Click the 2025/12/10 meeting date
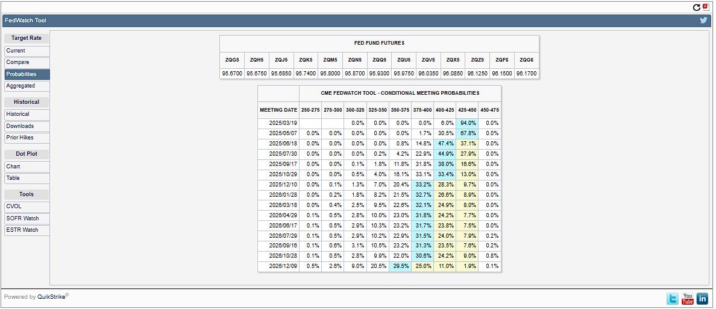This screenshot has height=309, width=716. [x=278, y=184]
